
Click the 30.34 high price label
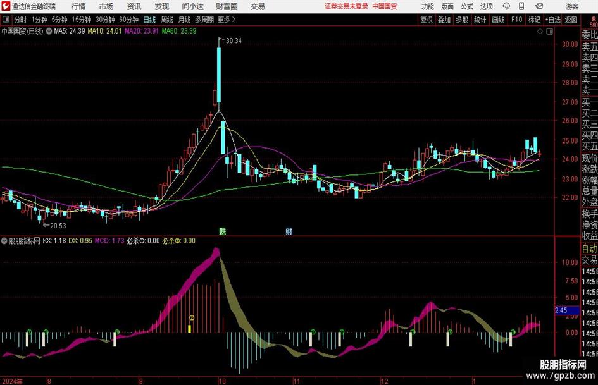tap(234, 41)
